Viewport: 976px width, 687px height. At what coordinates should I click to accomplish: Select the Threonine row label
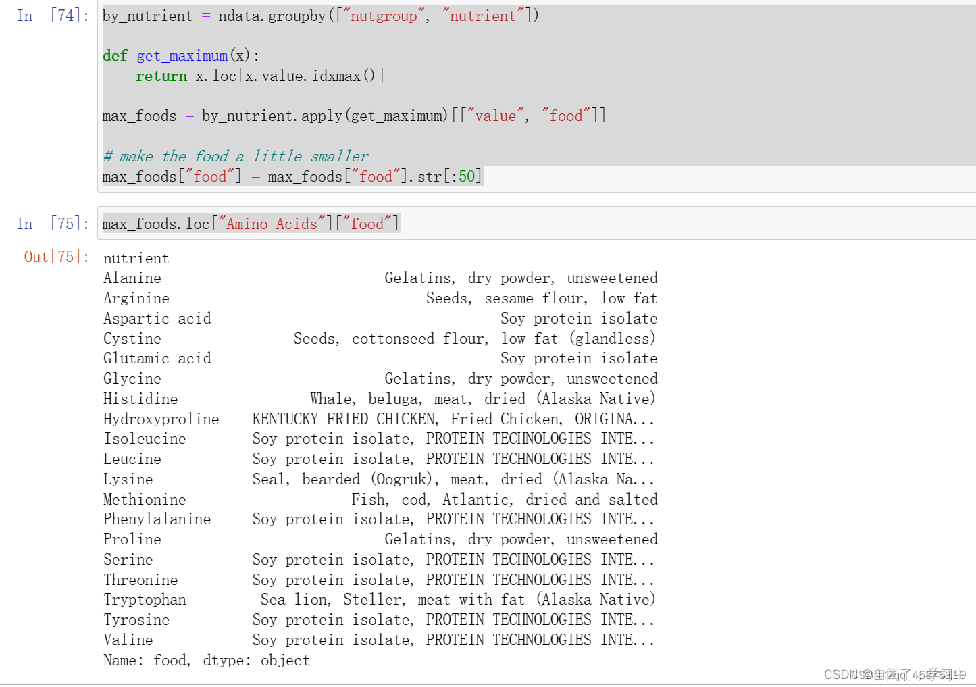coord(140,580)
